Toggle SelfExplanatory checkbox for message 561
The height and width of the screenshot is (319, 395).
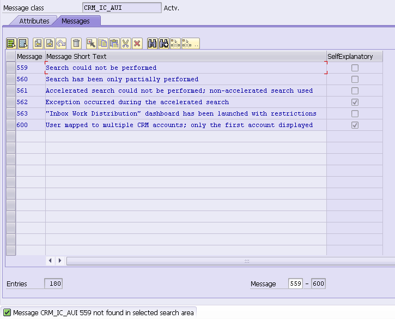pos(355,91)
